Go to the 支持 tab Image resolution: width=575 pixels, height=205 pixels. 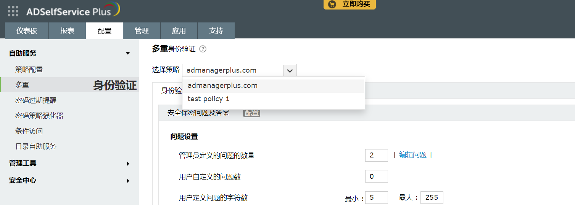(x=216, y=31)
